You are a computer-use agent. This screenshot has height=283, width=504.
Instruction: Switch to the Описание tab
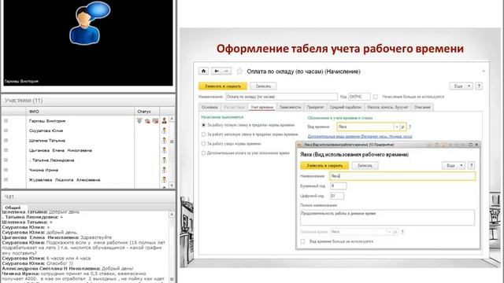click(422, 107)
